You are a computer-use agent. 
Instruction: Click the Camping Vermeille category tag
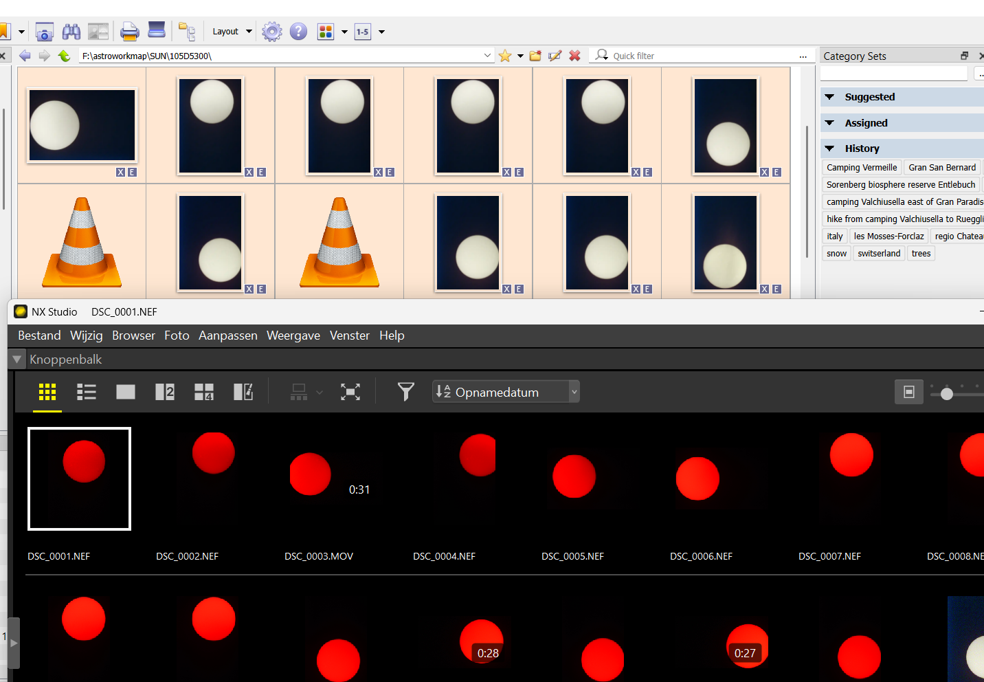tap(862, 168)
